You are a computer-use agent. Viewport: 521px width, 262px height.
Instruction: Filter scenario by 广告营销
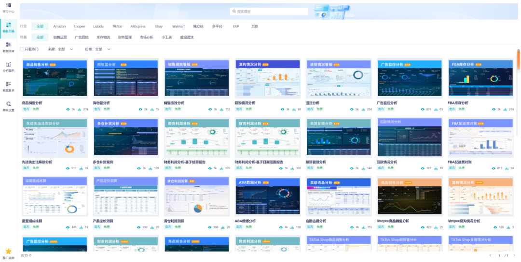[82, 37]
